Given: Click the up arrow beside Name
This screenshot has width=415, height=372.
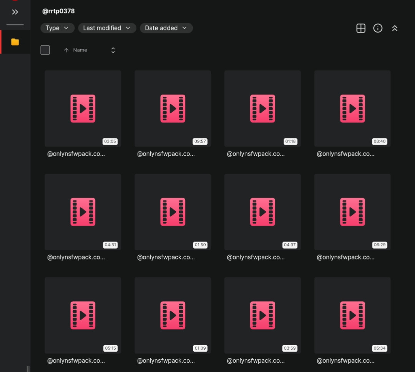Looking at the screenshot, I should 66,50.
